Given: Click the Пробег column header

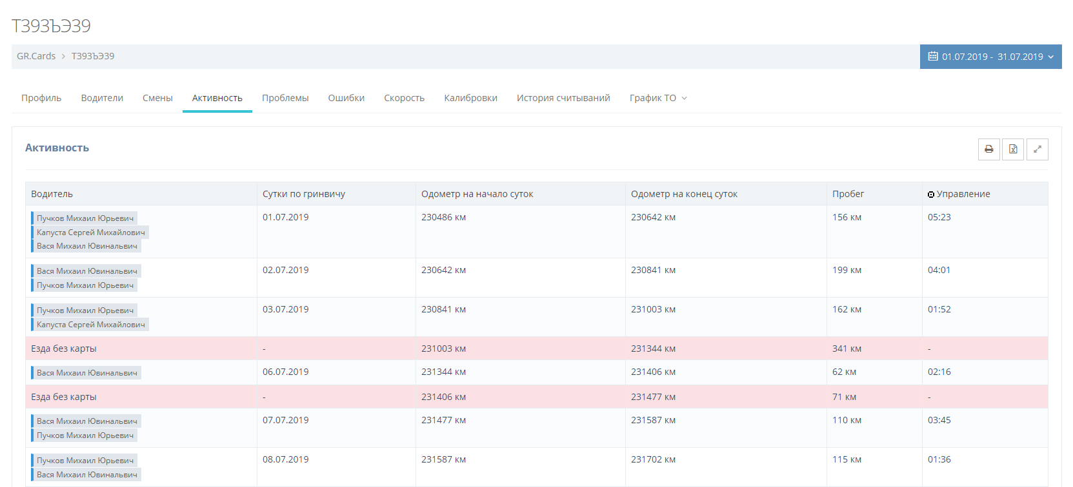Looking at the screenshot, I should pos(848,194).
